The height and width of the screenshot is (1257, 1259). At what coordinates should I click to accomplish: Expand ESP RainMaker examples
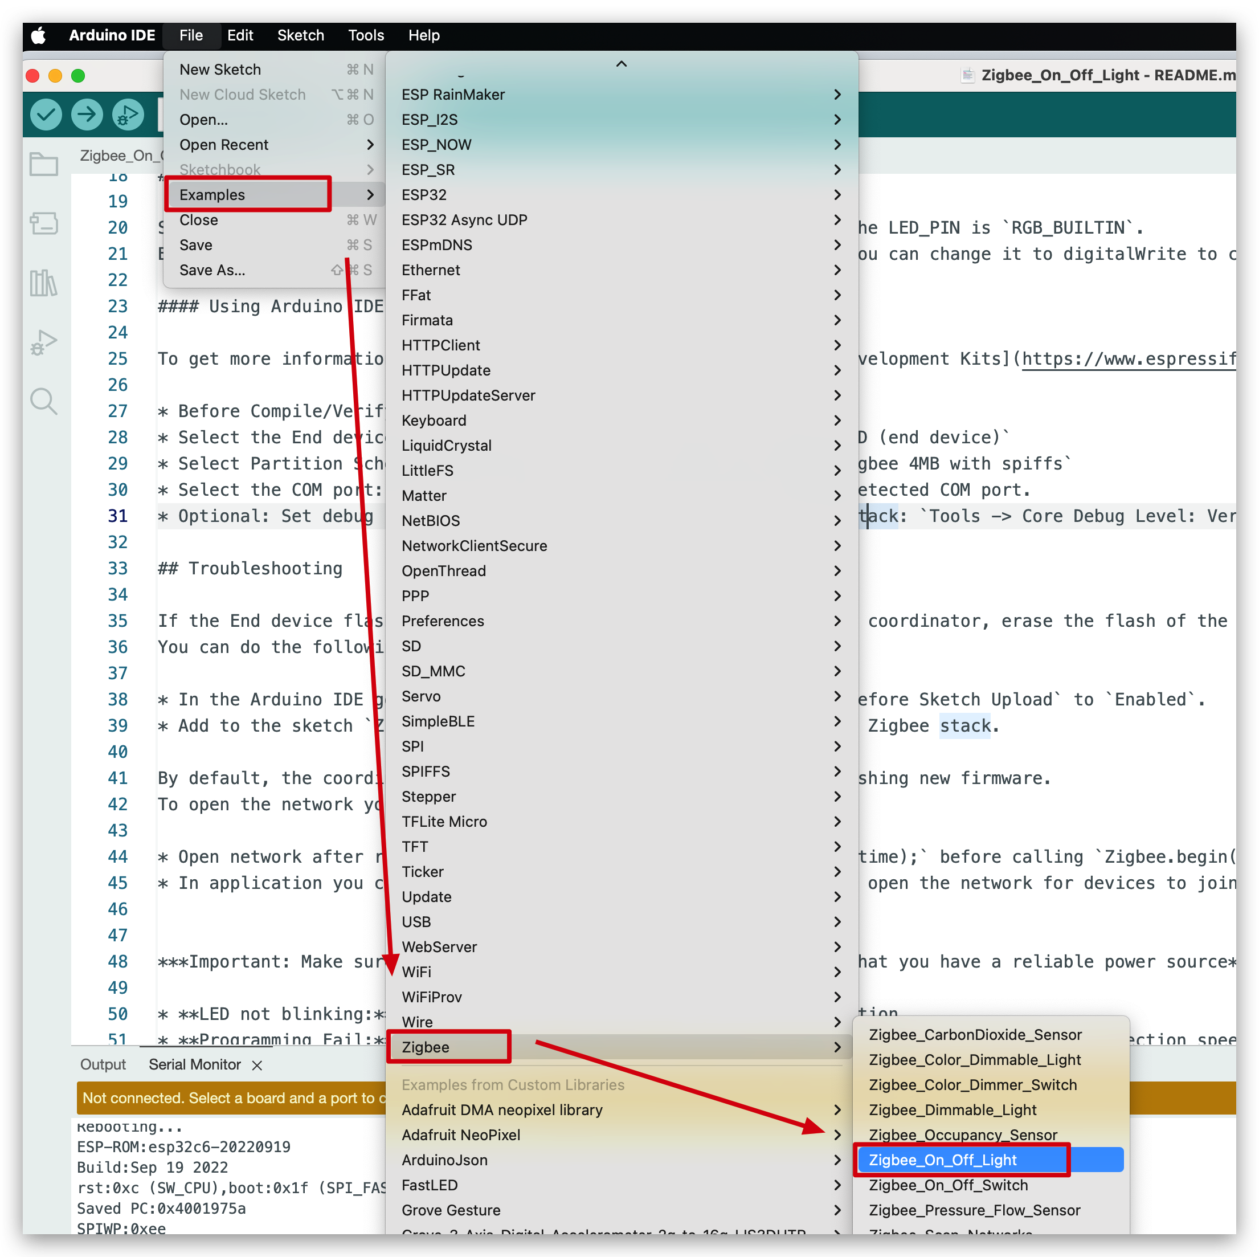(x=621, y=95)
